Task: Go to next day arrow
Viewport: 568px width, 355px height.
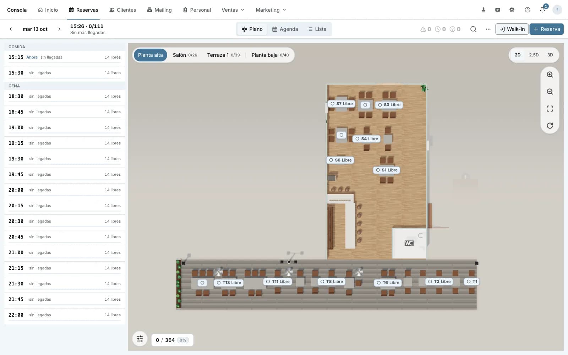Action: pyautogui.click(x=59, y=29)
